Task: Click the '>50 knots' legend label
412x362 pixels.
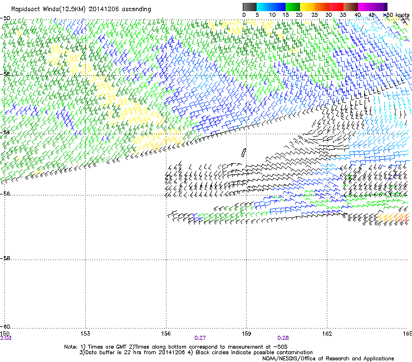Action: (x=396, y=15)
